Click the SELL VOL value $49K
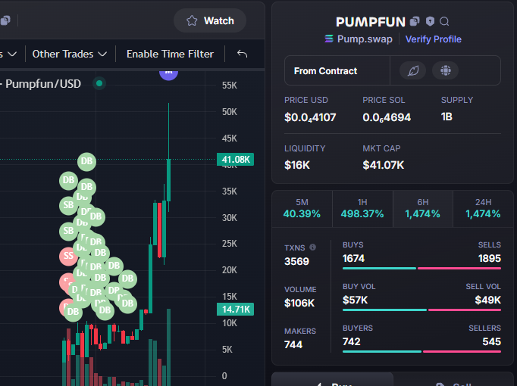517x386 pixels. (488, 300)
